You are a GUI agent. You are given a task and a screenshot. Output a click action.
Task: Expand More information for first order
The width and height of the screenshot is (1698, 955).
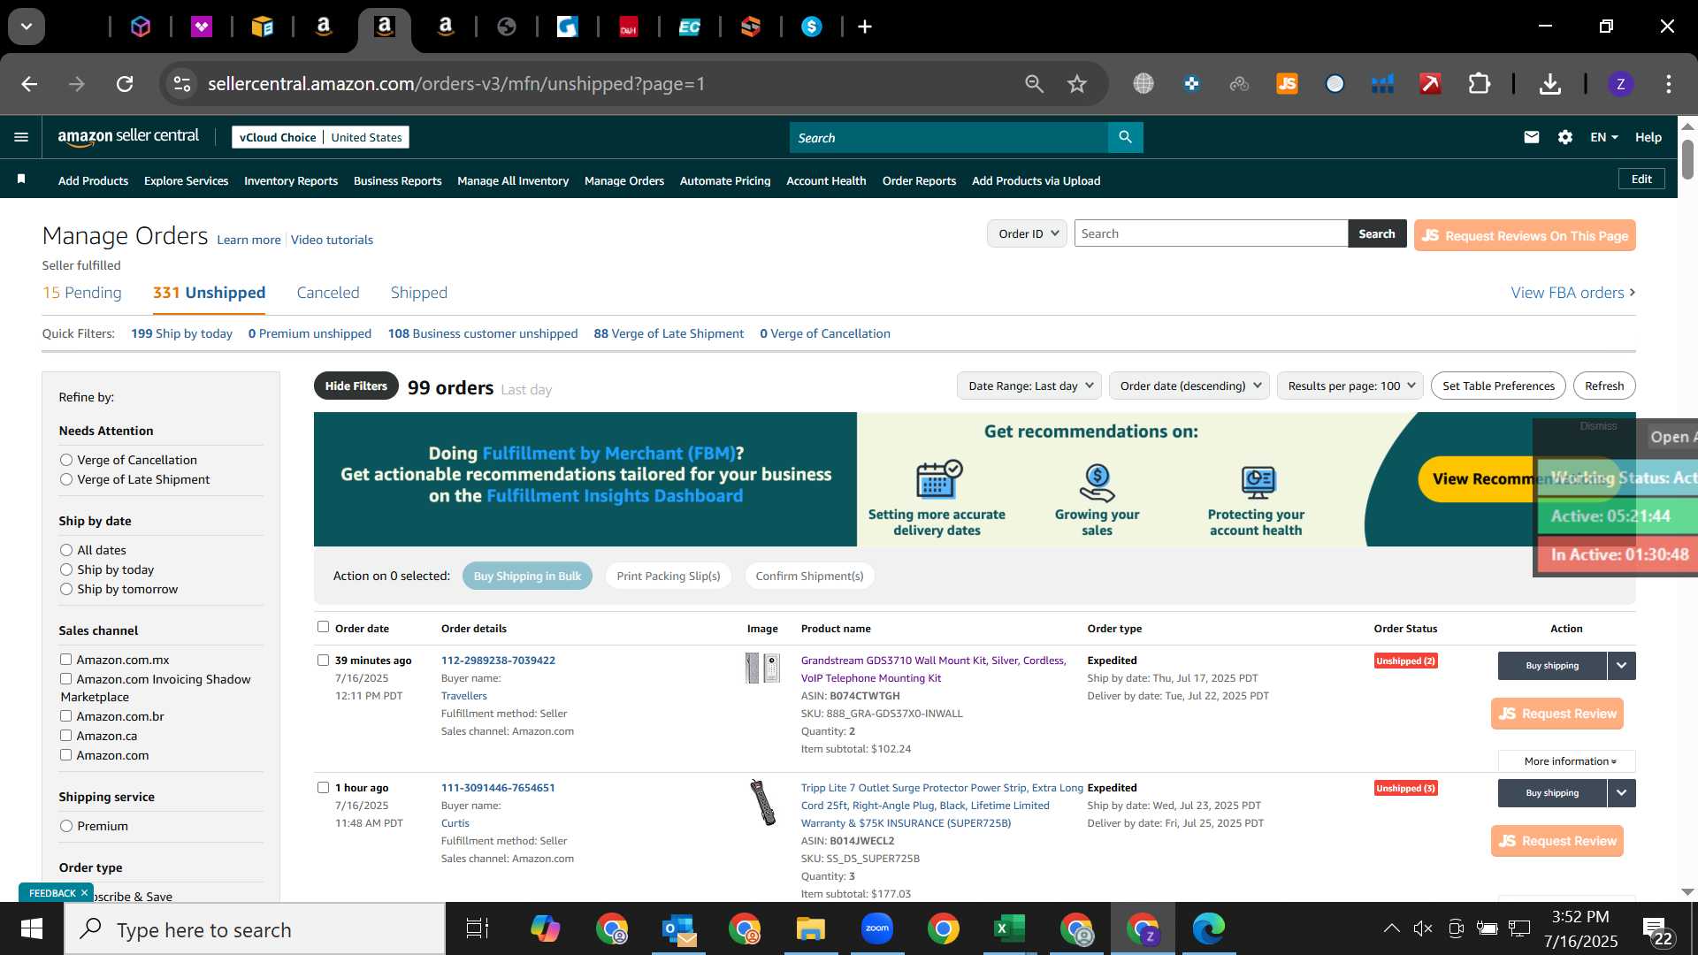(1567, 761)
